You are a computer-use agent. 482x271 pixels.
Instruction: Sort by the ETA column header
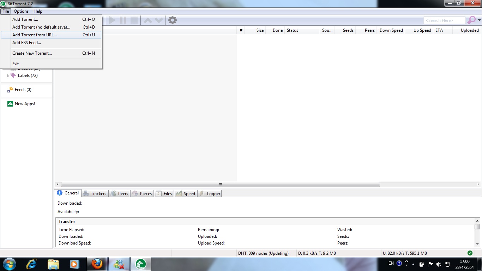[x=443, y=30]
